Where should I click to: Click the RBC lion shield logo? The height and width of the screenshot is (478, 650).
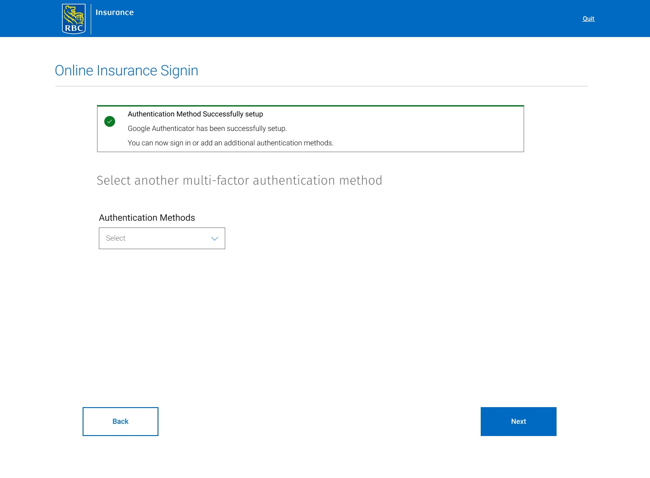coord(74,19)
